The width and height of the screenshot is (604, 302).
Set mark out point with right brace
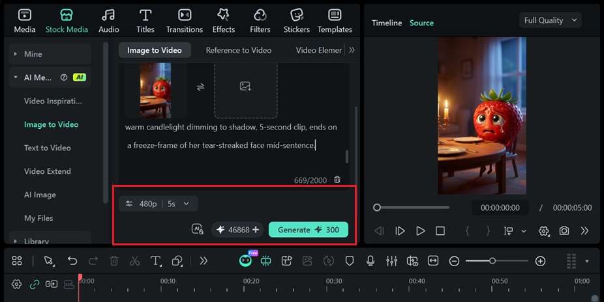[488, 230]
